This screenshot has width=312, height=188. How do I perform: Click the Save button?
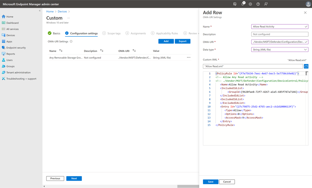click(x=210, y=182)
